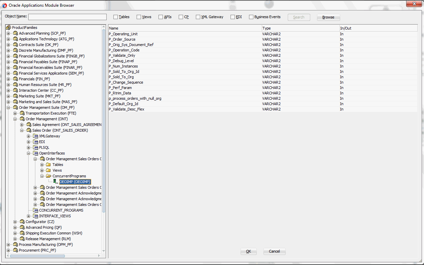
Task: Check the EDI filter checkbox
Action: tap(233, 17)
